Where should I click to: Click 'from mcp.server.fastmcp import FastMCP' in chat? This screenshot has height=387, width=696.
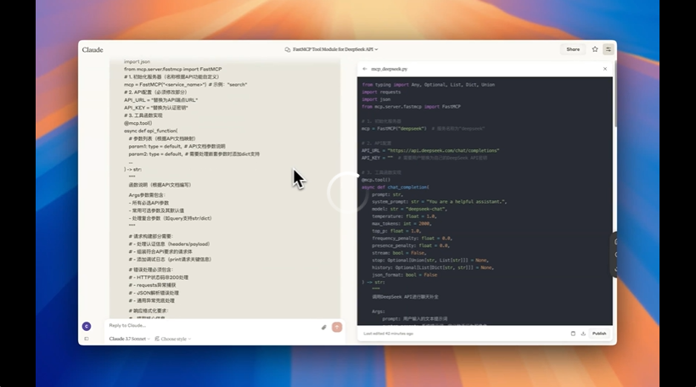tap(172, 70)
